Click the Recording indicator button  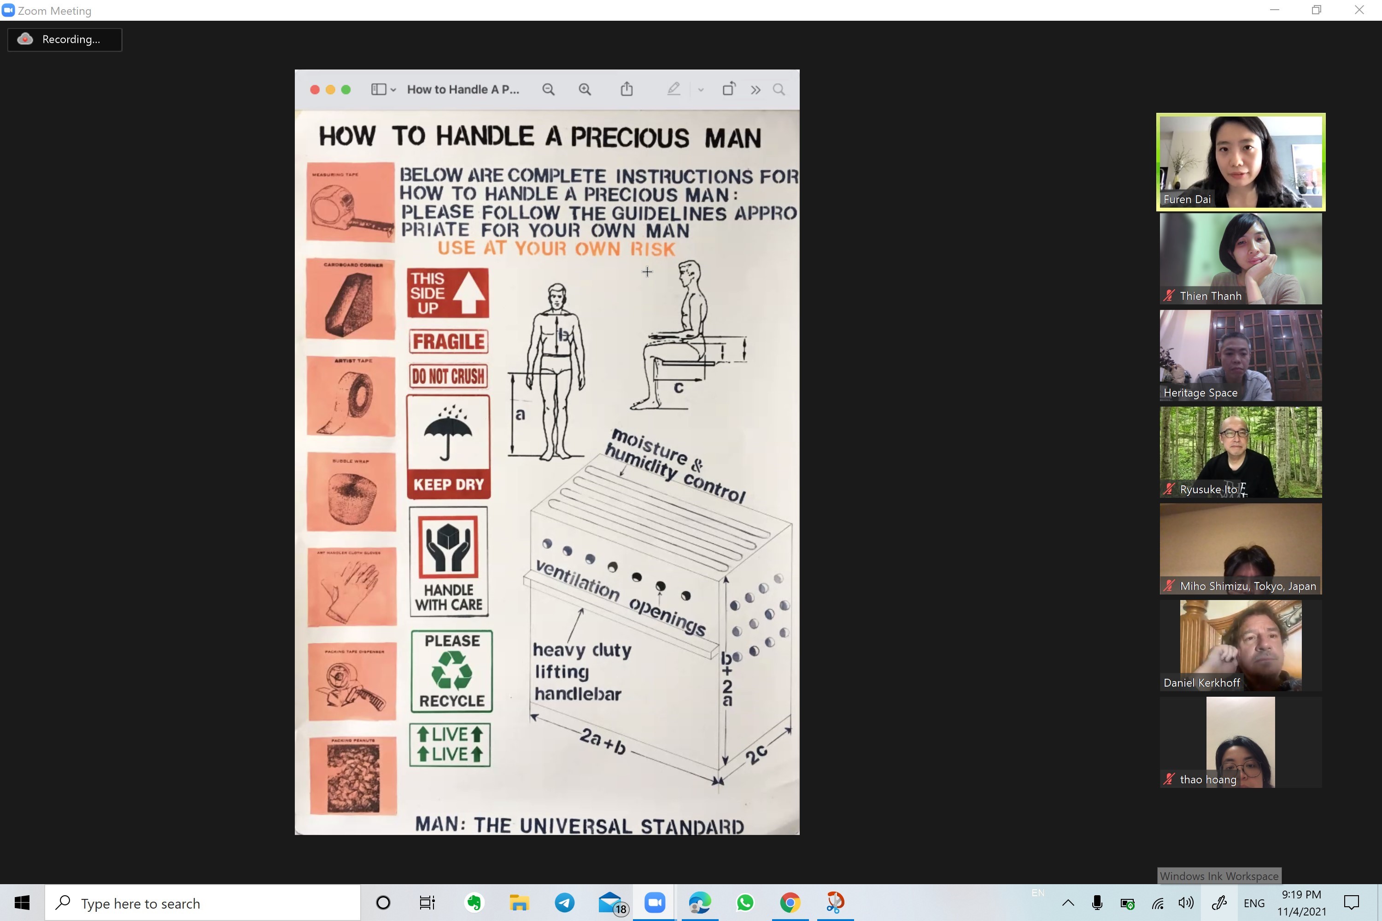64,39
